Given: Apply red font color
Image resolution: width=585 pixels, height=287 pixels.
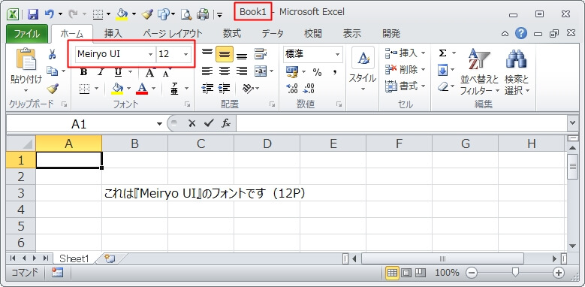Looking at the screenshot, I should (142, 89).
